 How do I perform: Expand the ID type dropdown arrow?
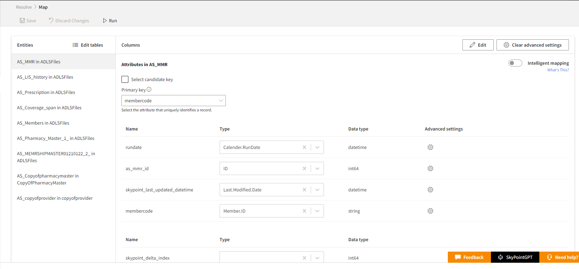(317, 168)
